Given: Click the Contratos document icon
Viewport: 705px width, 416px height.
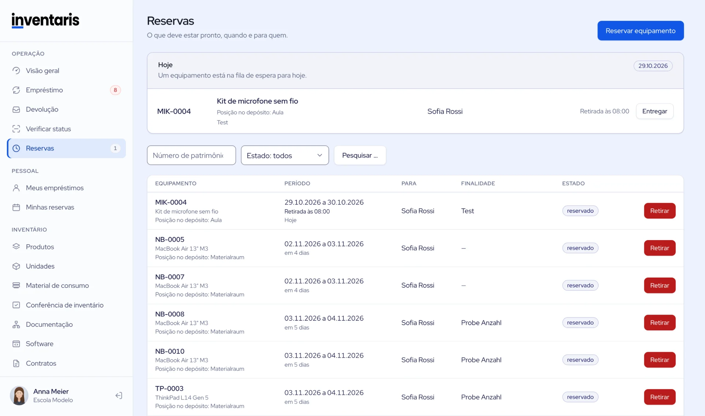Looking at the screenshot, I should pyautogui.click(x=16, y=363).
